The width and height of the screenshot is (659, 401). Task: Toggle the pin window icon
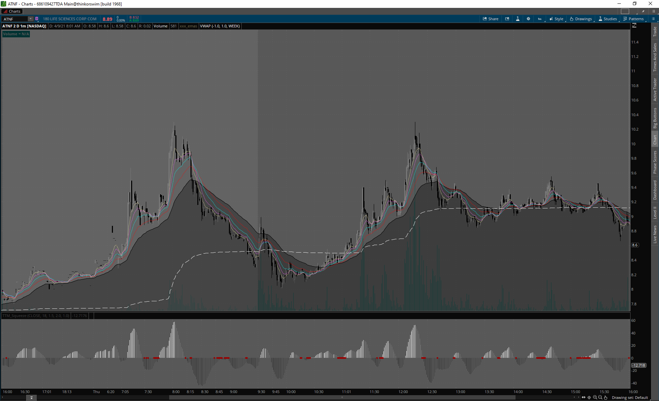point(643,11)
